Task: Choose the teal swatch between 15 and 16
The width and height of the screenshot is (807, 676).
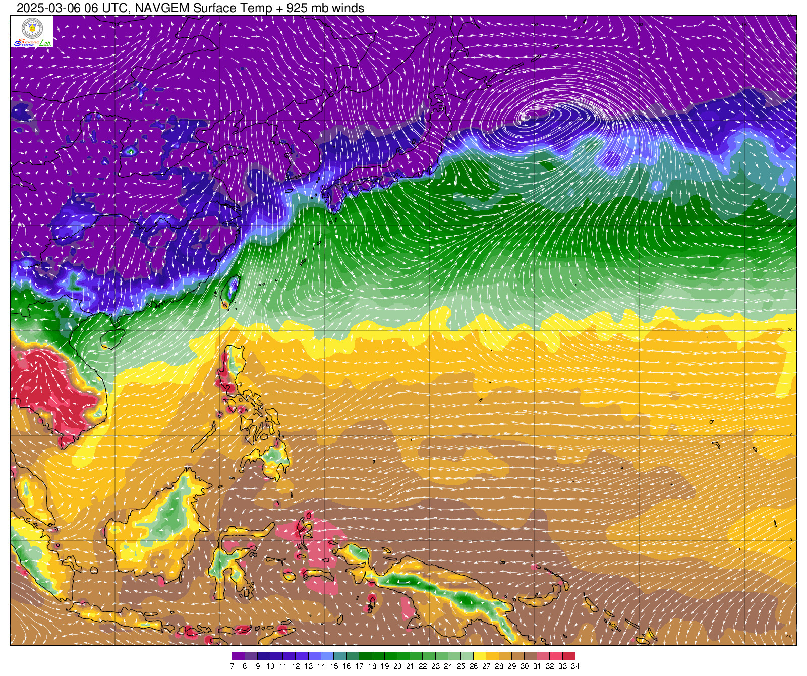Action: point(340,656)
